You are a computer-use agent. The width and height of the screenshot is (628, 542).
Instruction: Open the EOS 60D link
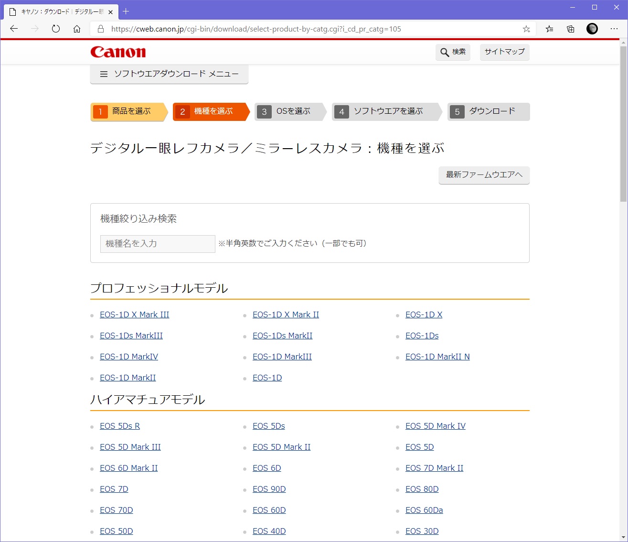point(269,510)
